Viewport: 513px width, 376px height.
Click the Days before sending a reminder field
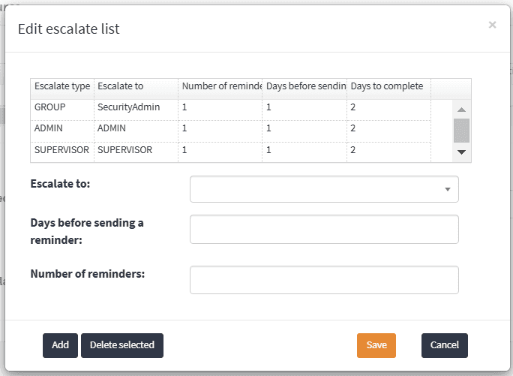[x=324, y=230]
